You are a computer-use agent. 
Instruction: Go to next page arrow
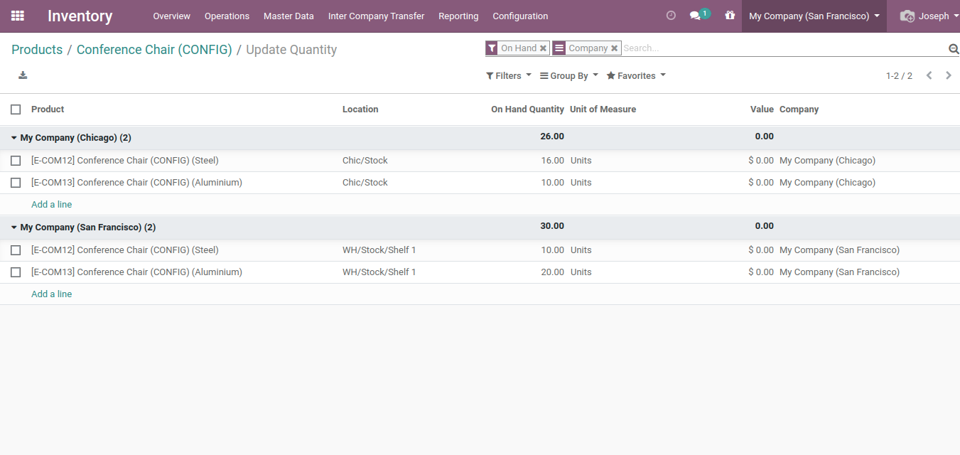[948, 75]
